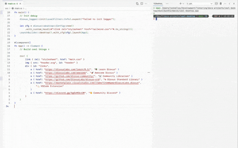Open terminal launch profile dropdown arrow
The height and width of the screenshot is (148, 238).
[x=183, y=3]
